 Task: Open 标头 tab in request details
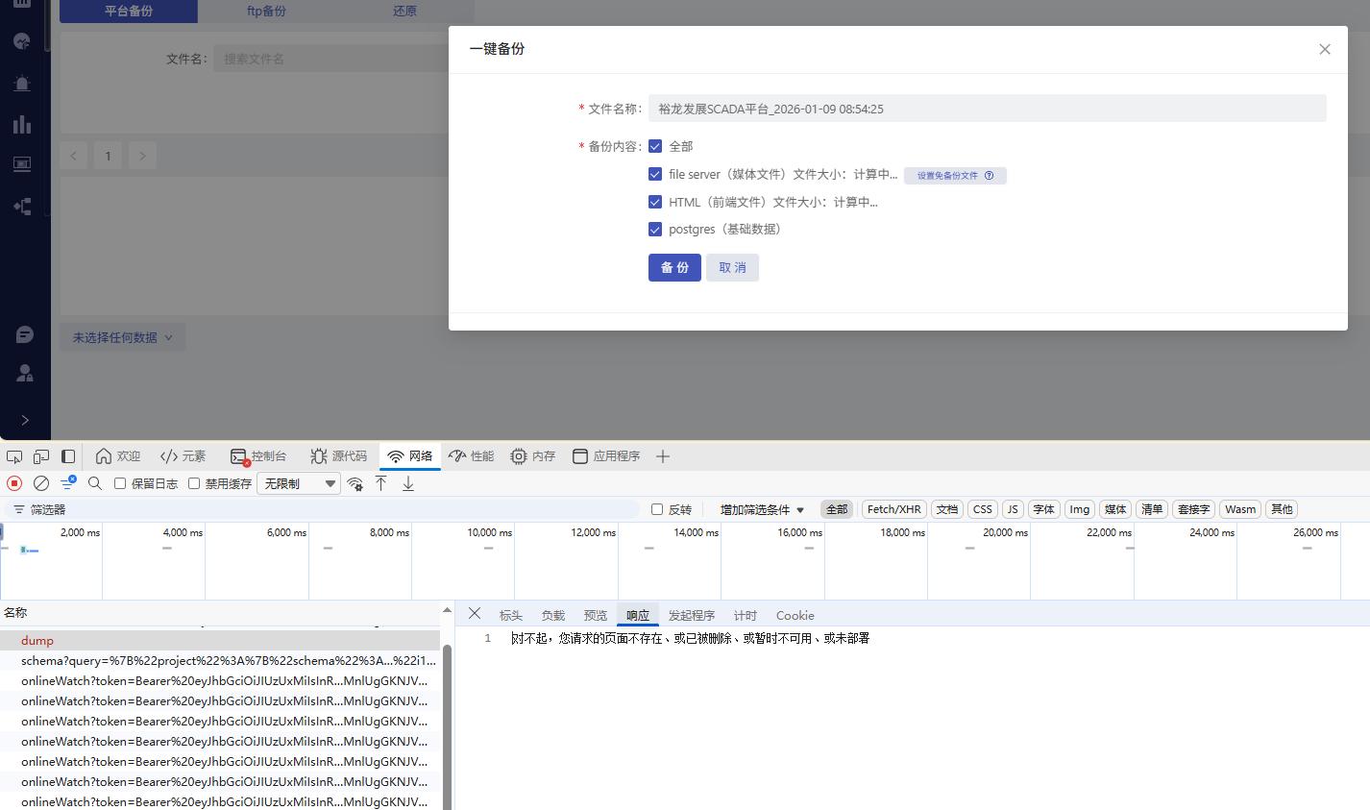click(x=510, y=616)
